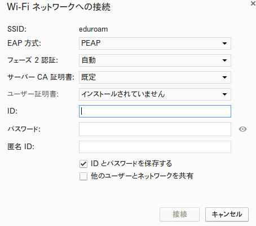The height and width of the screenshot is (226, 256).
Task: Close the Wi-Fi connection dialog with X
Action: [x=253, y=3]
